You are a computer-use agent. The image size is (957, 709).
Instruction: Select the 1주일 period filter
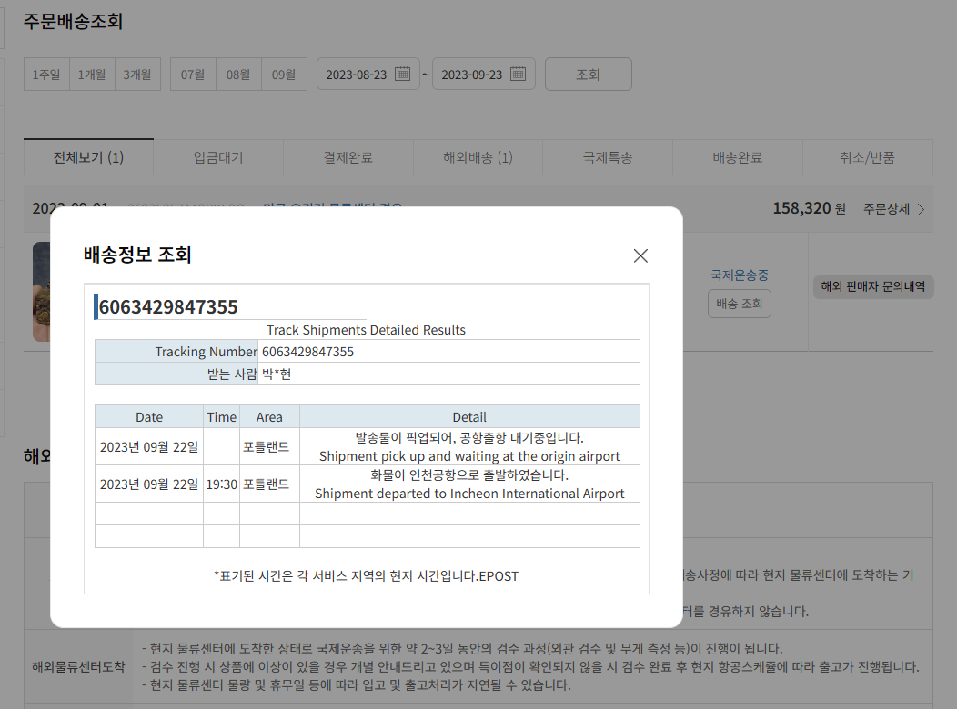click(47, 75)
